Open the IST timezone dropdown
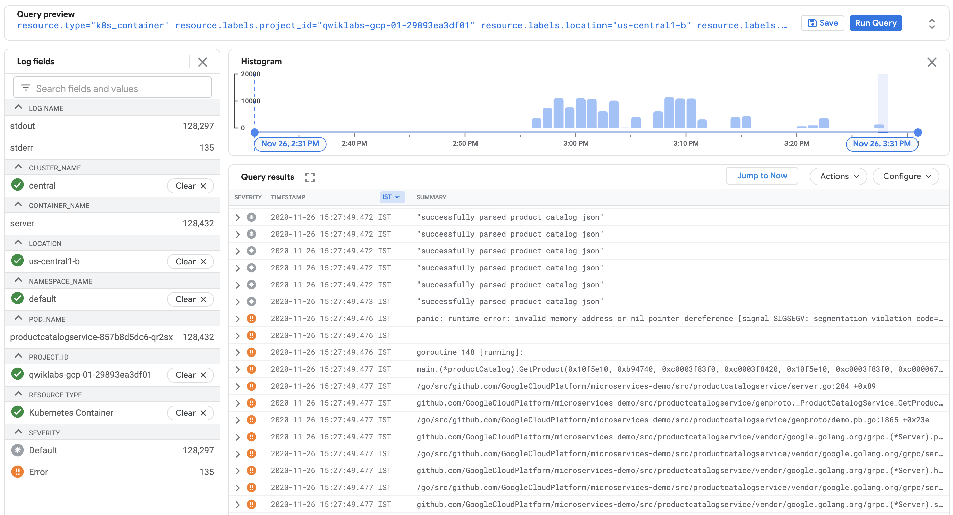This screenshot has width=953, height=515. [392, 197]
